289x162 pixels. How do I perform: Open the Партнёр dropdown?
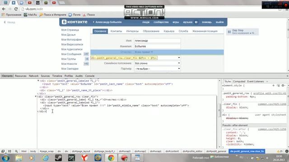coord(158,69)
